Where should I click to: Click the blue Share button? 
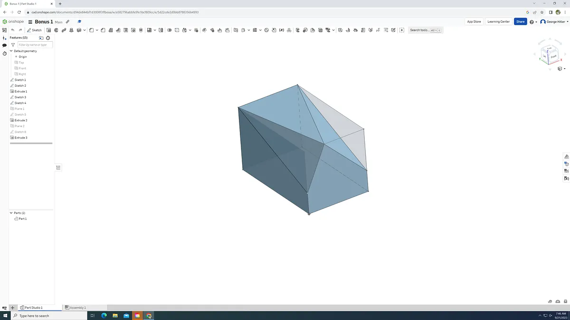tap(521, 22)
